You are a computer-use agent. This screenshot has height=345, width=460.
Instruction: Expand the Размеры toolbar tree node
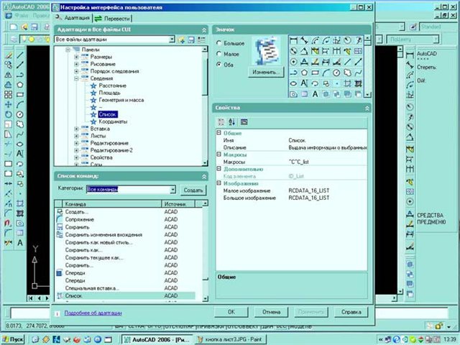(x=76, y=57)
